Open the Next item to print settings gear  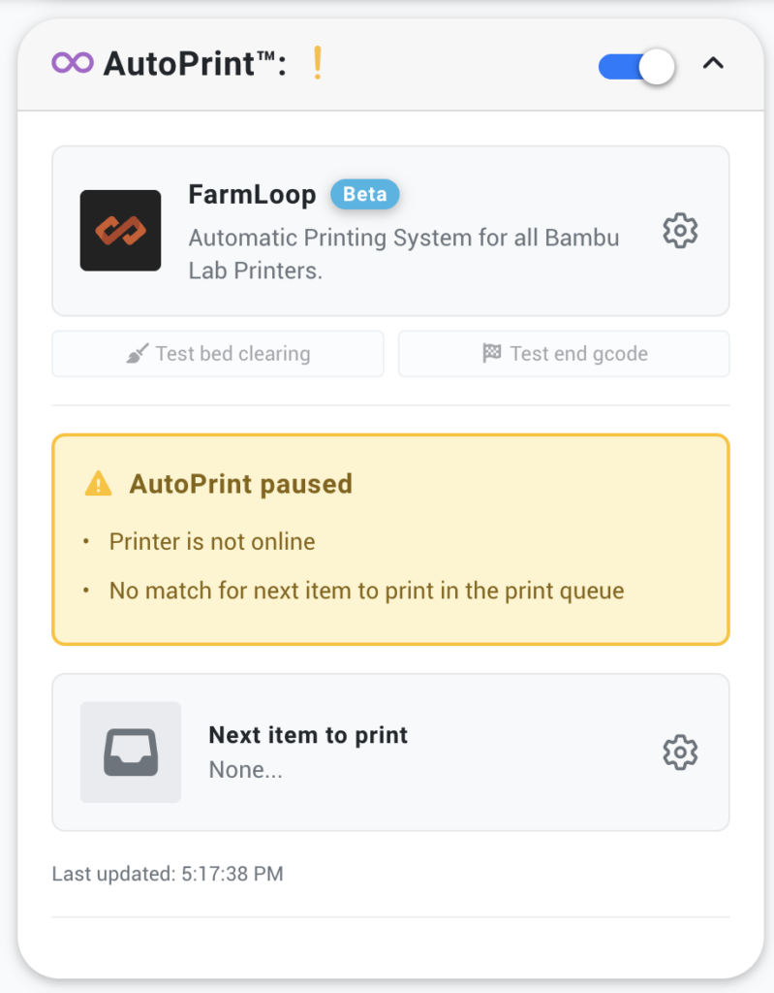pyautogui.click(x=680, y=752)
